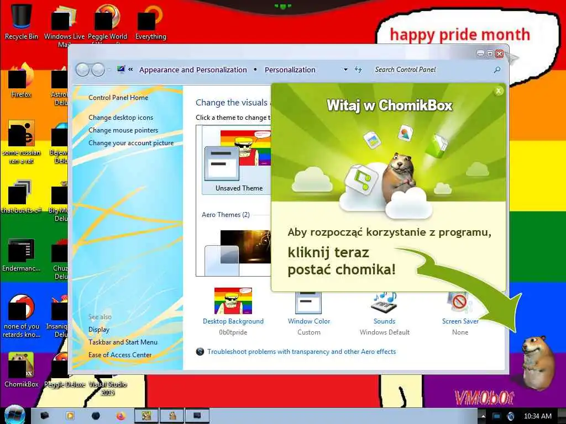Switch to the ChomikBox hamster taskbar button
This screenshot has height=424, width=566.
172,416
